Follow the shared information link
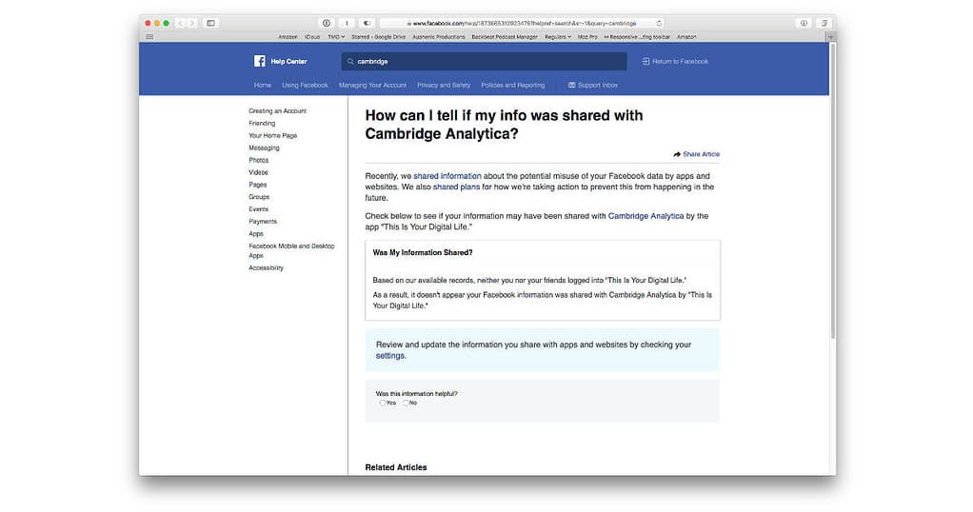 click(x=447, y=176)
